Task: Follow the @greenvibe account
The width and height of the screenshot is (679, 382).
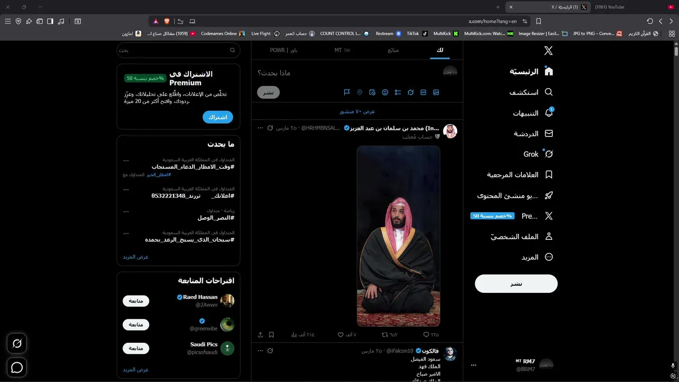Action: pyautogui.click(x=136, y=325)
